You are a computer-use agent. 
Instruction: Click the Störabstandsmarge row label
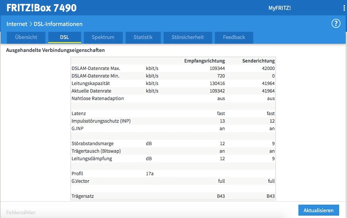(92, 144)
